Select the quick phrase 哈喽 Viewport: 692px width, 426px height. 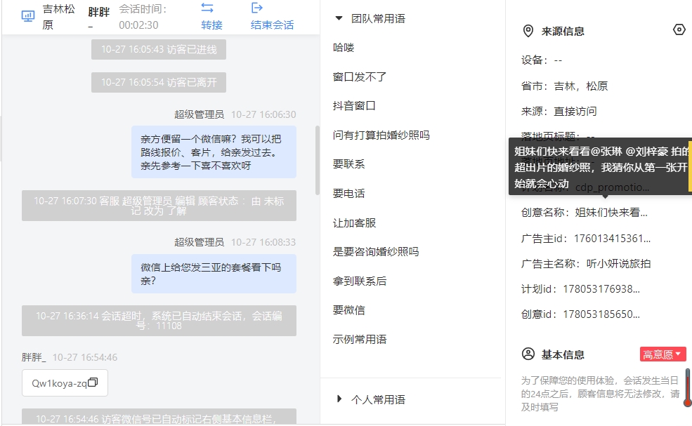(x=344, y=48)
